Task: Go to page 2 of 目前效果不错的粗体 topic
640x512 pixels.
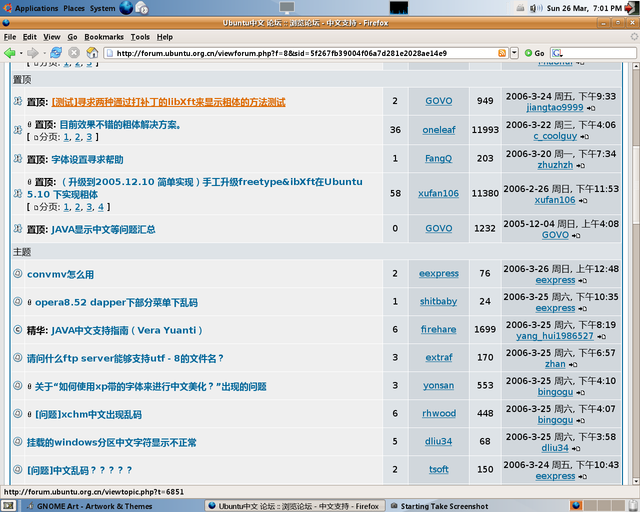Action: coord(77,136)
